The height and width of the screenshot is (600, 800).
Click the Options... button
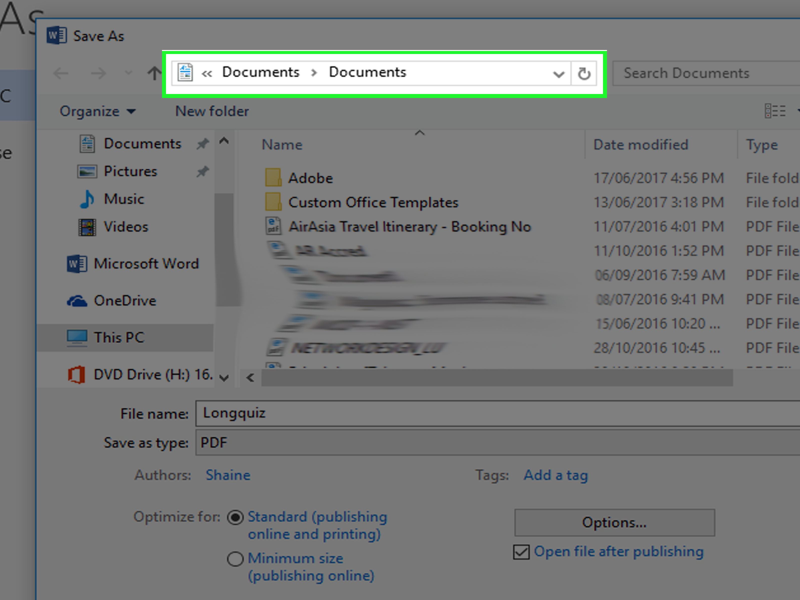614,522
